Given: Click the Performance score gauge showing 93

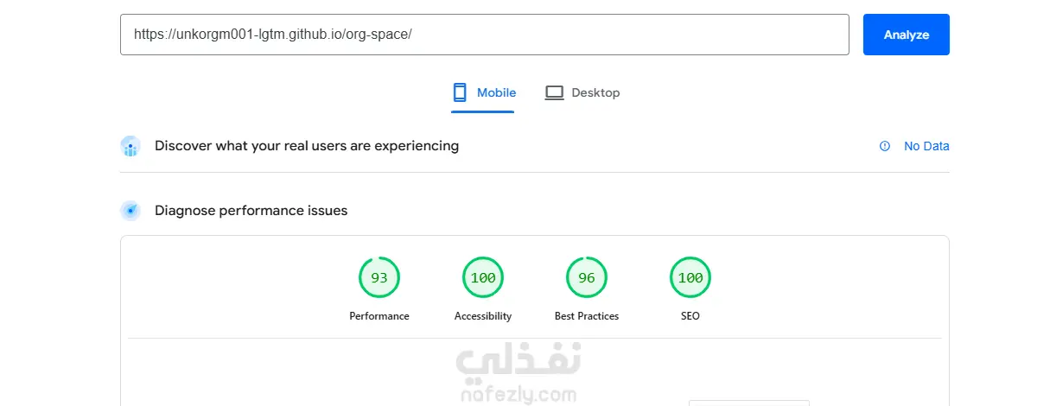Looking at the screenshot, I should (x=379, y=277).
